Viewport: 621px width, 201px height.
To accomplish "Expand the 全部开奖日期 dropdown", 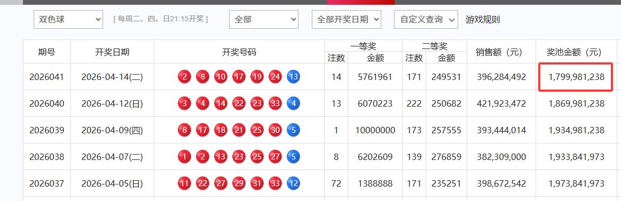I will (346, 19).
